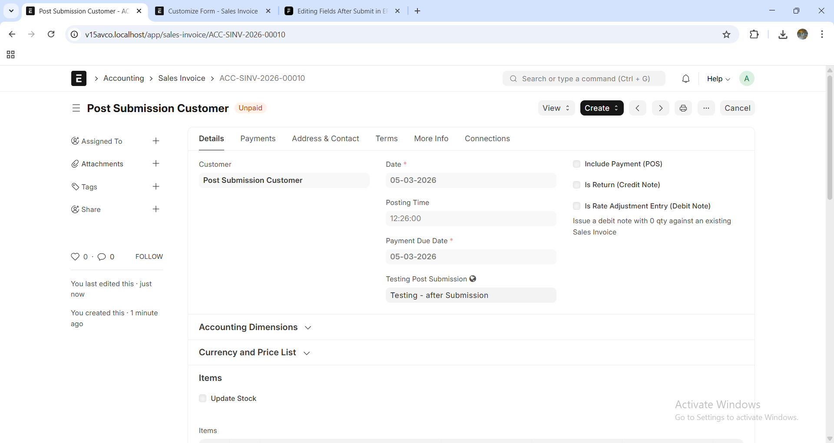This screenshot has width=834, height=443.
Task: Open the notifications bell
Action: [x=685, y=79]
